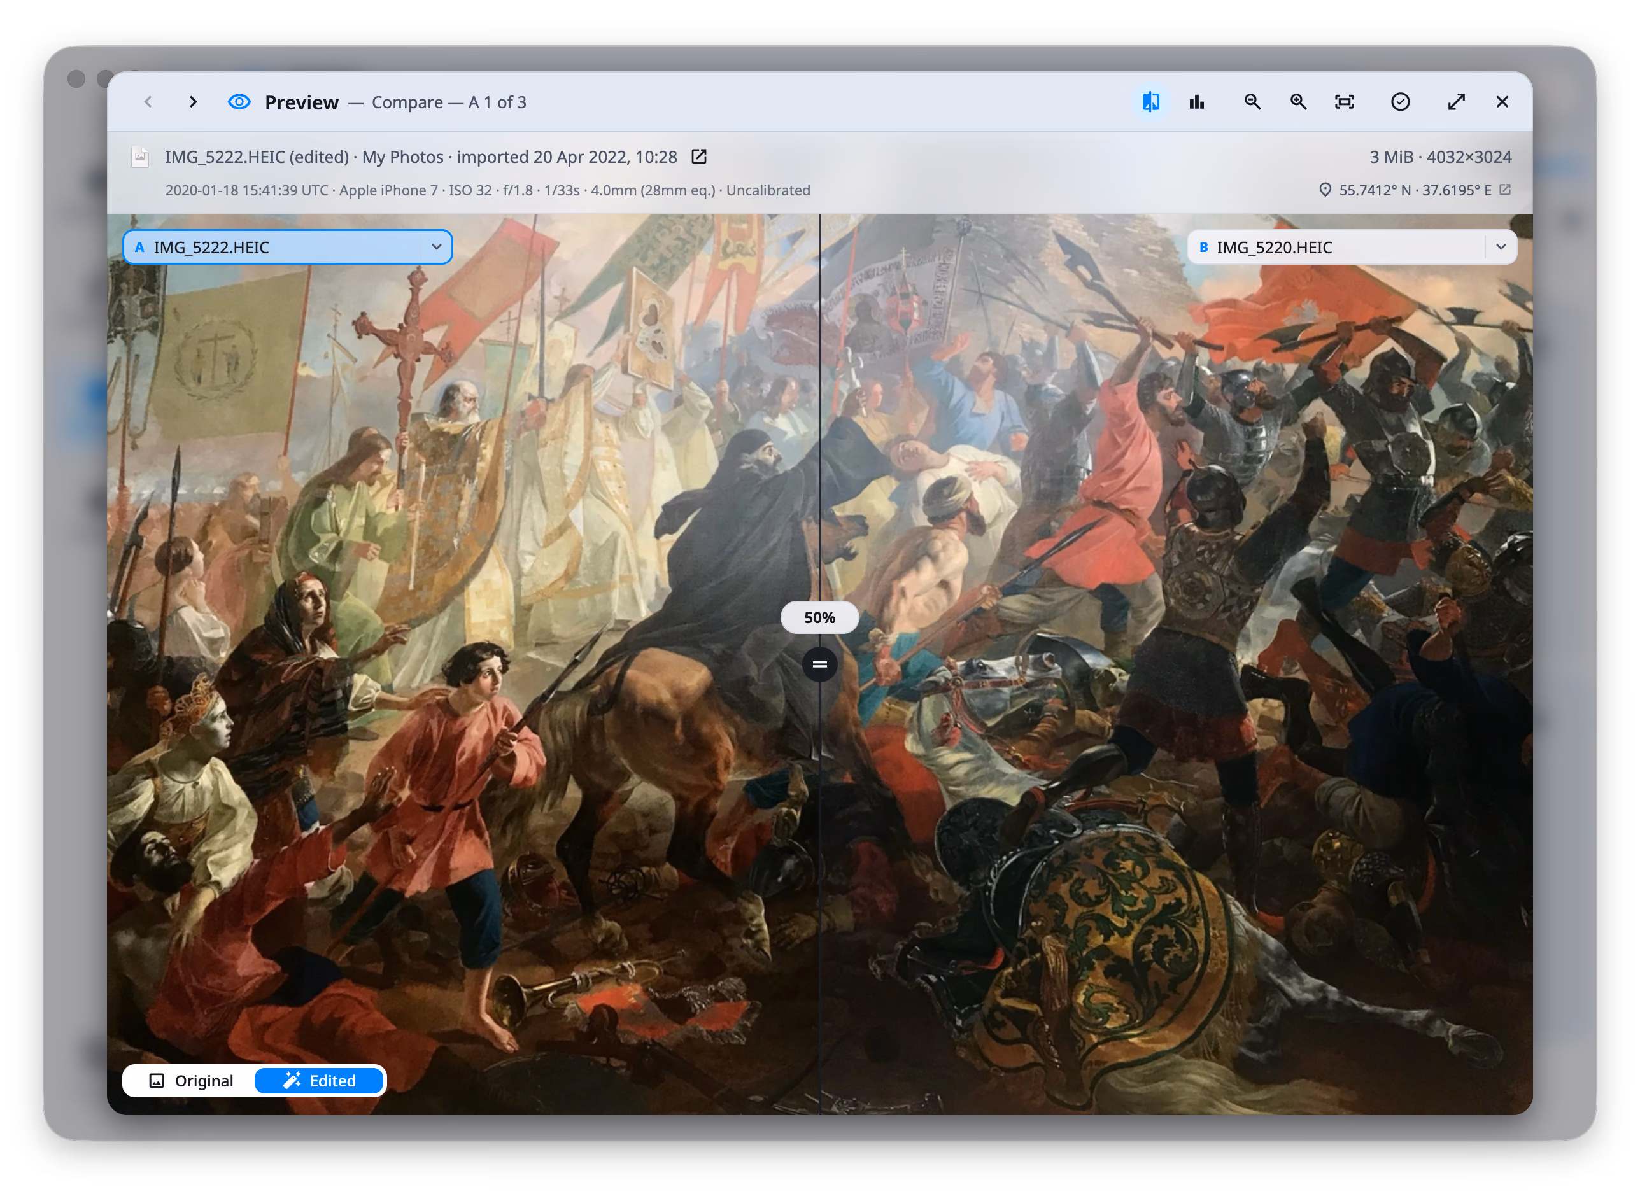Go to the previous photo
The image size is (1640, 1194).
pyautogui.click(x=148, y=102)
